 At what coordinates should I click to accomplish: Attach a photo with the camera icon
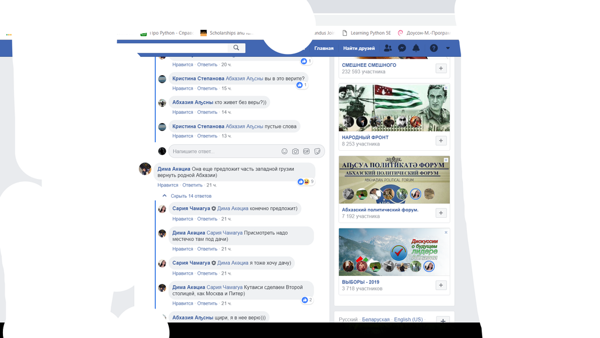point(294,151)
